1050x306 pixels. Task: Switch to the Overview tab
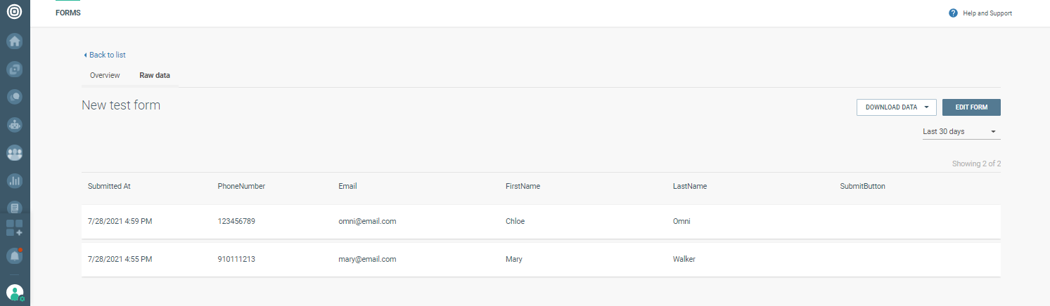pos(105,75)
